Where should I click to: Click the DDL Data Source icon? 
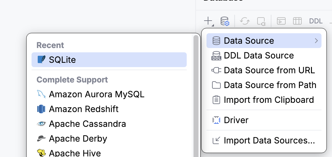click(216, 56)
